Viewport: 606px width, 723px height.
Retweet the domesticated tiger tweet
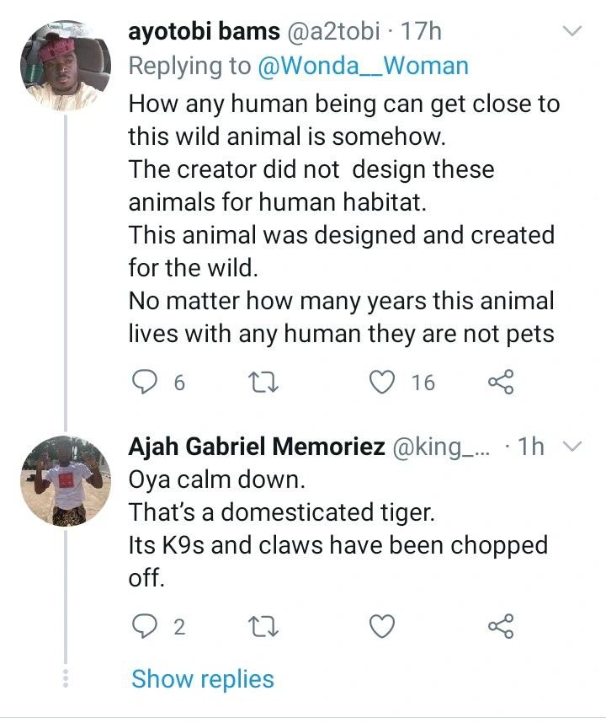point(266,626)
